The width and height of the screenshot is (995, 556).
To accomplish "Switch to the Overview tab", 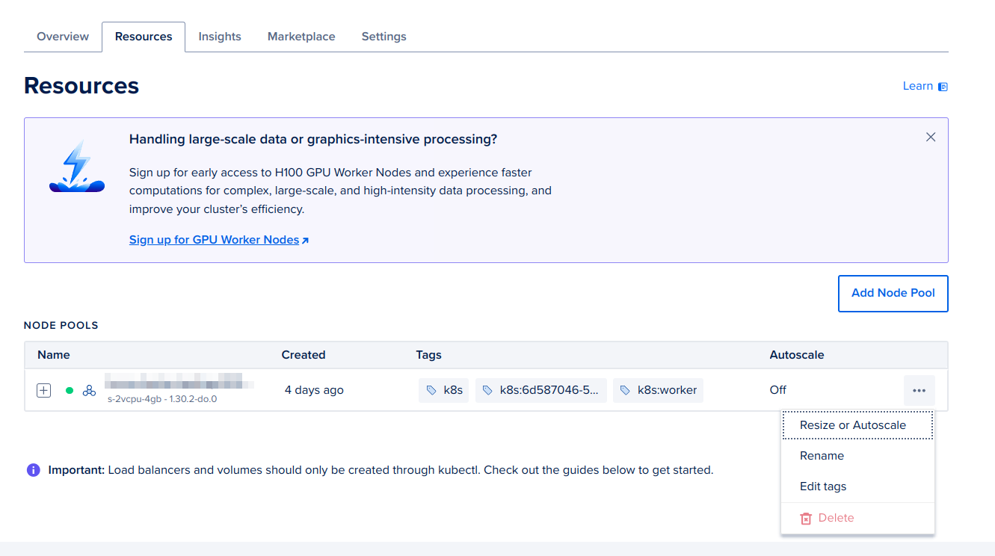I will point(63,37).
